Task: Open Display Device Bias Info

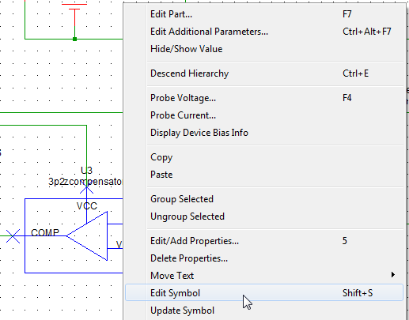Action: [264, 133]
